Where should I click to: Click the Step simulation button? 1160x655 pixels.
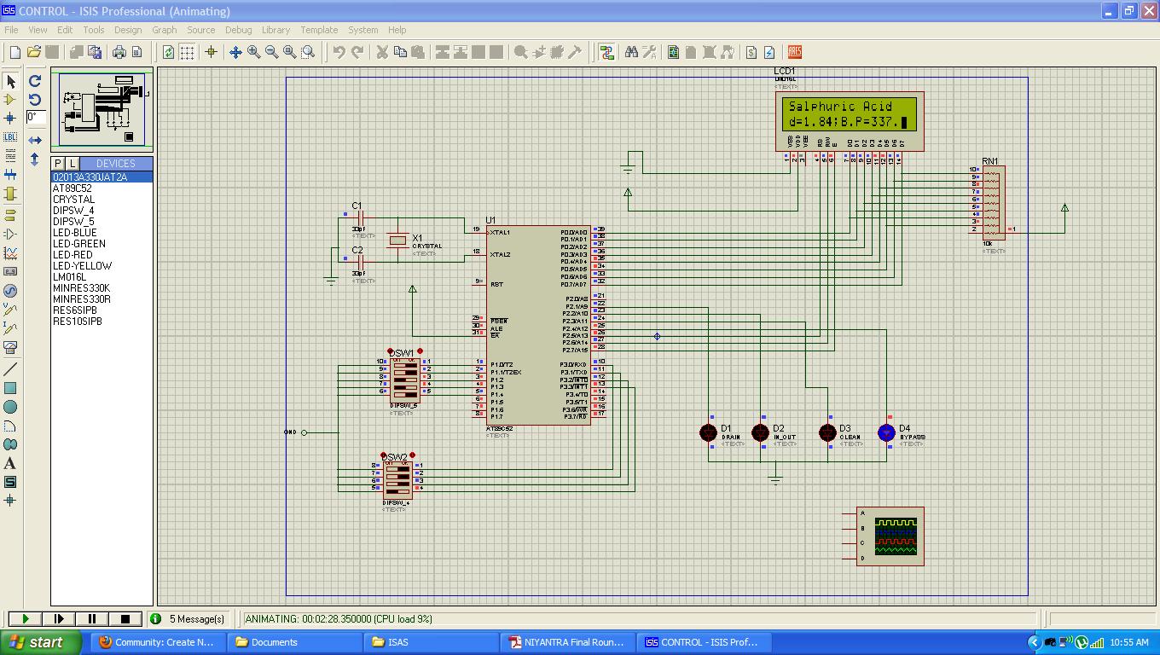[59, 619]
